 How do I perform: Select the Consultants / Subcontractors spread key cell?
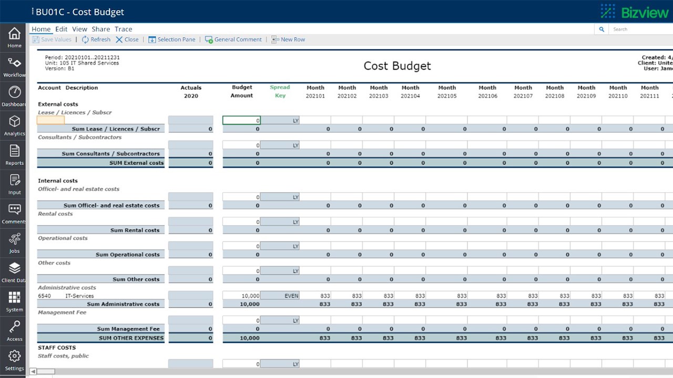280,145
